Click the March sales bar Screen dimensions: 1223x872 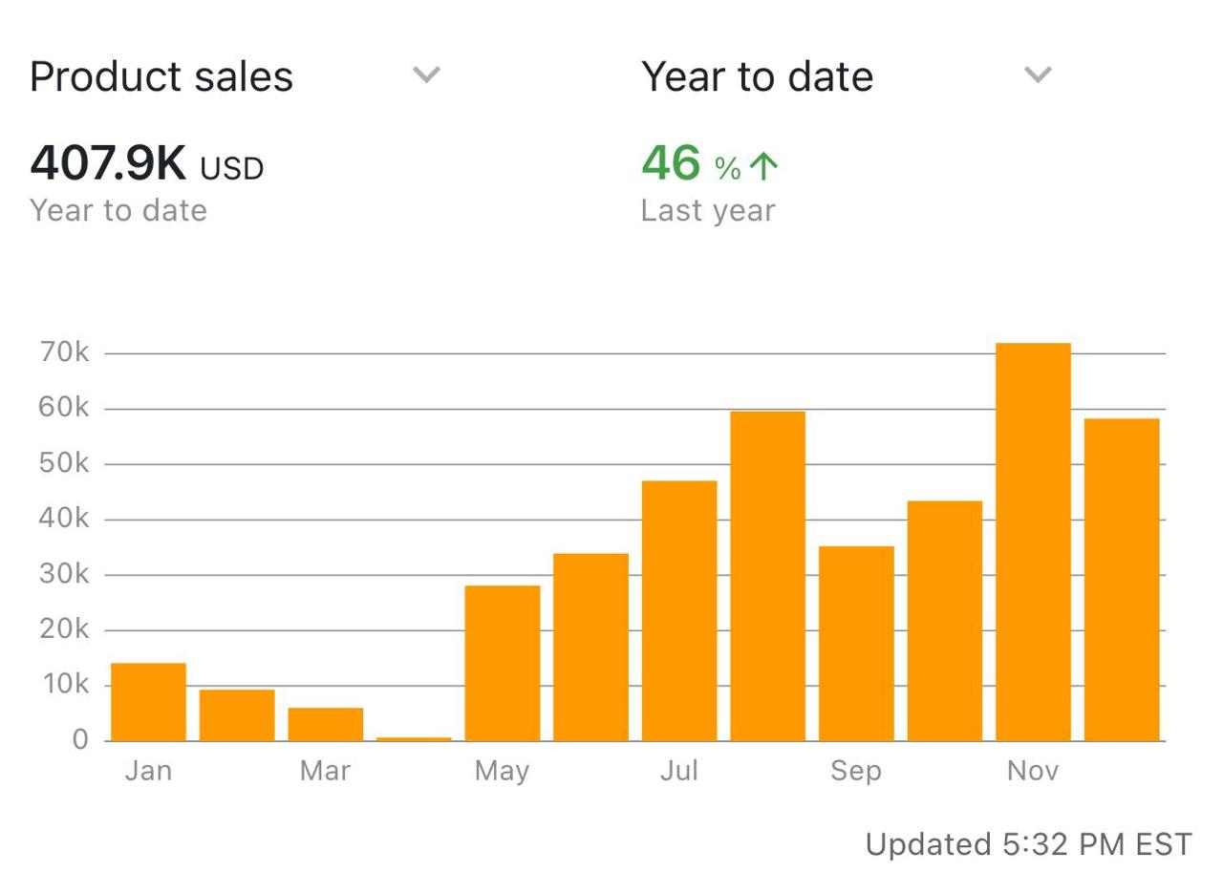(x=326, y=724)
